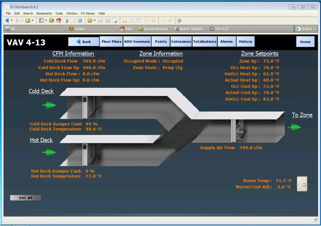Click the Station fox icon in the path bar
This screenshot has width=321, height=226.
[x=71, y=29]
